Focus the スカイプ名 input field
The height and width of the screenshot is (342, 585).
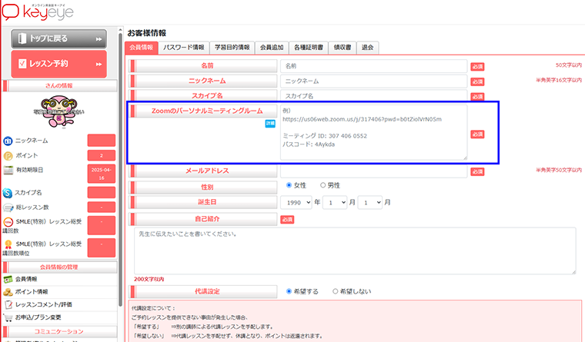pos(374,96)
